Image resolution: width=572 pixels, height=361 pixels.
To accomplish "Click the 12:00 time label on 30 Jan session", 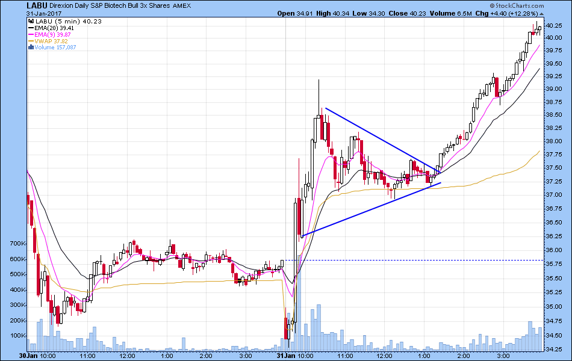I will pos(127,356).
